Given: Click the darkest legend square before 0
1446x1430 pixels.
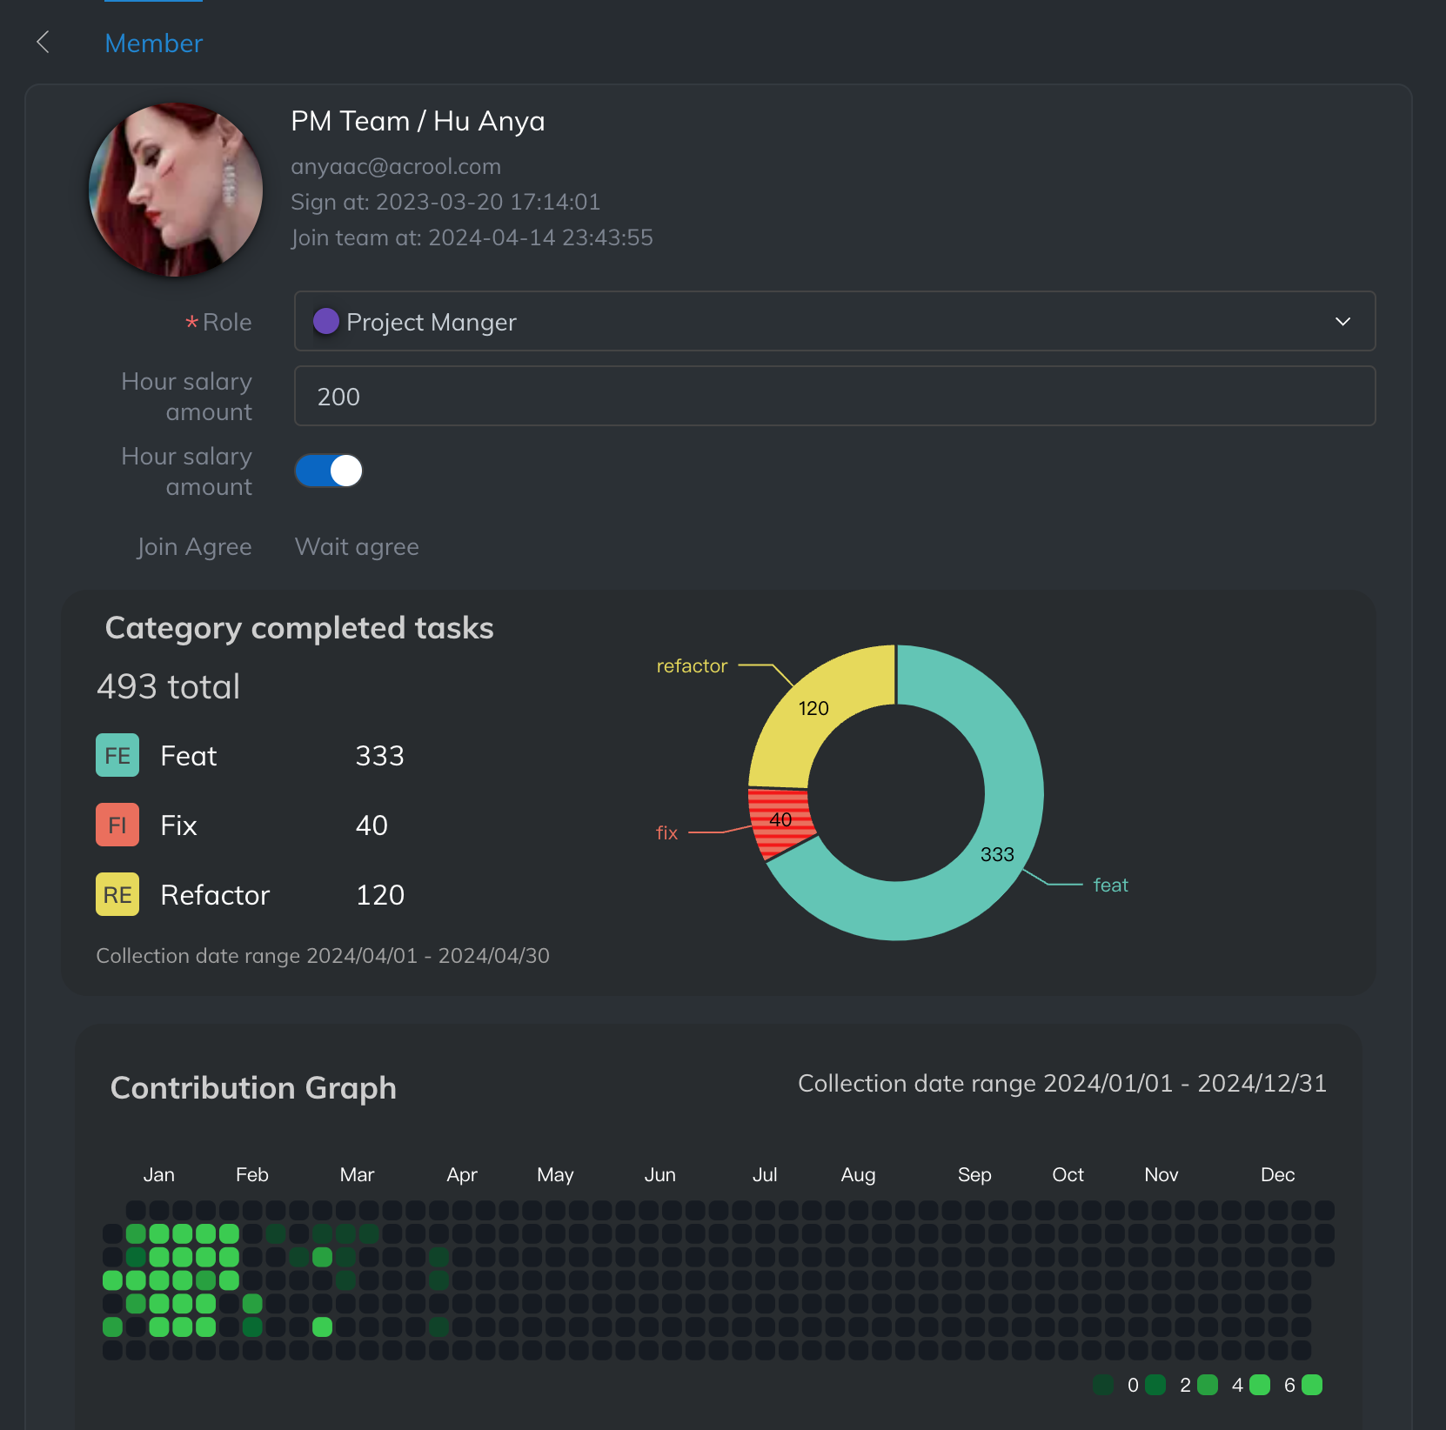Looking at the screenshot, I should tap(1102, 1385).
